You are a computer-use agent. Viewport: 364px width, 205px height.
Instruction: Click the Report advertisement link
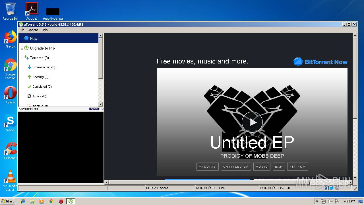point(94,109)
